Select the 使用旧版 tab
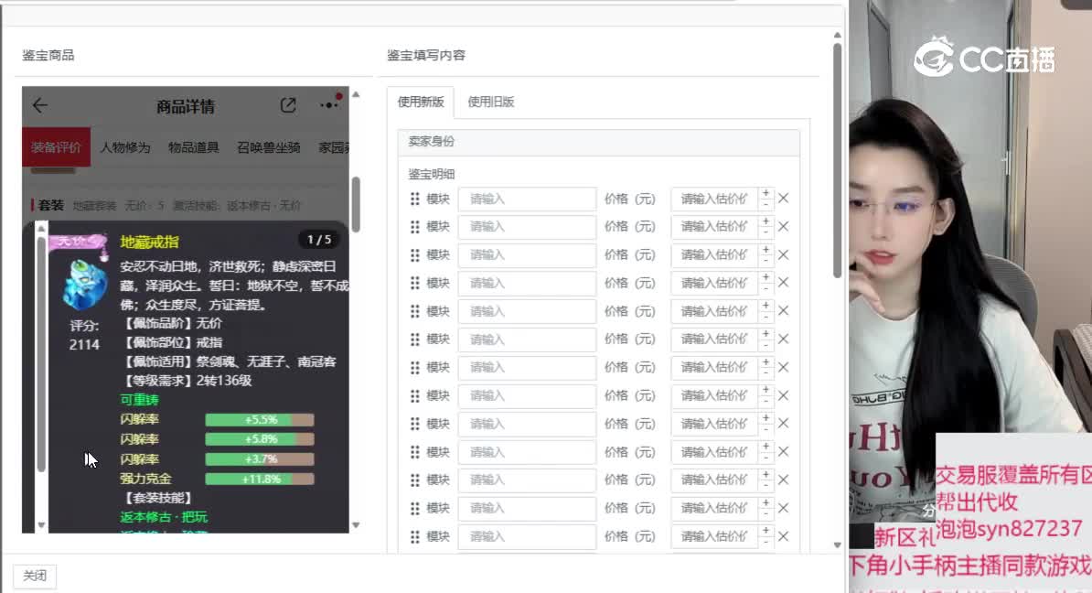 coord(491,102)
